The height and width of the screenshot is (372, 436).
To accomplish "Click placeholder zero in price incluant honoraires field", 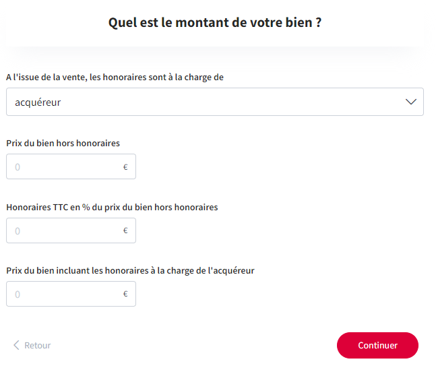I will click(18, 294).
